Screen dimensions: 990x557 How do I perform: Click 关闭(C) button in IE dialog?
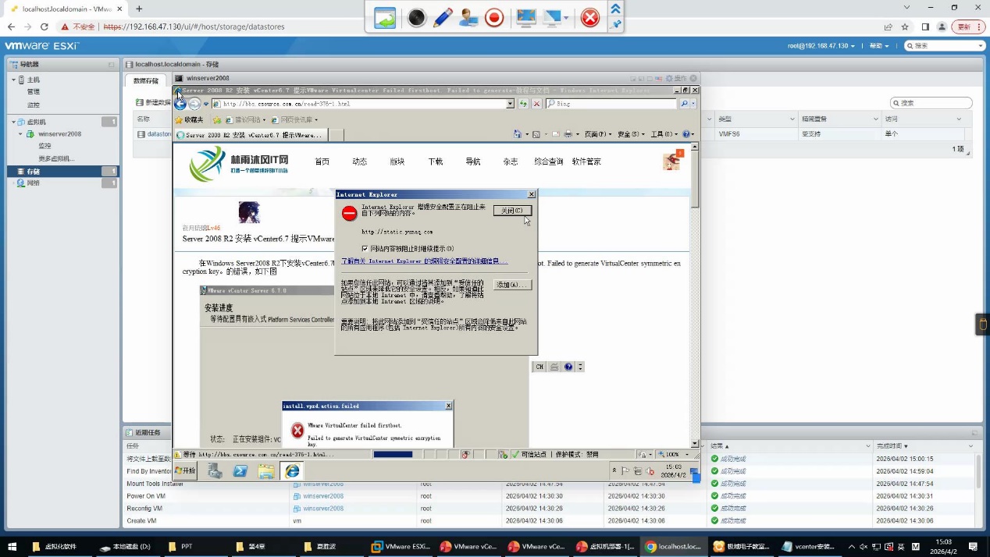(x=512, y=211)
